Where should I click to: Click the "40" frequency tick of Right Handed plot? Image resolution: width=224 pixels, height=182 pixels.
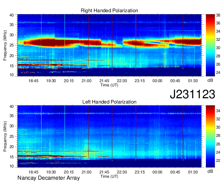[12, 15]
